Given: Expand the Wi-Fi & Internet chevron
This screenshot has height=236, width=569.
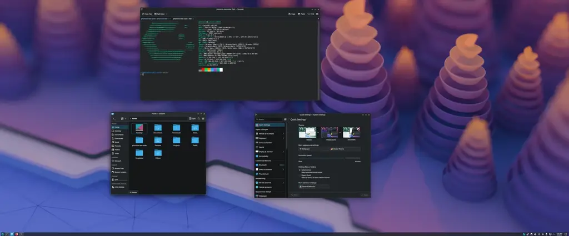Looking at the screenshot, I should 283,183.
